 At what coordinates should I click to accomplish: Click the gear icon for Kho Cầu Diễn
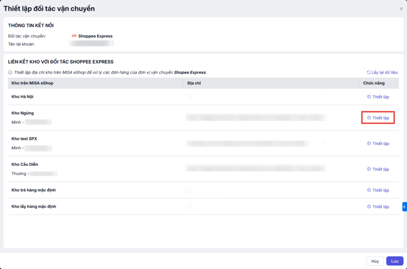coord(369,169)
